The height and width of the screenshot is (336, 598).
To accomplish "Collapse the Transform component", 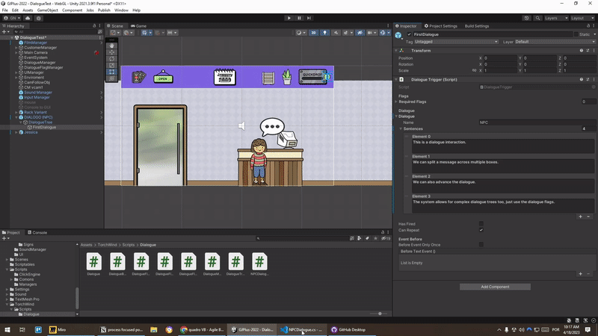I will click(x=396, y=51).
